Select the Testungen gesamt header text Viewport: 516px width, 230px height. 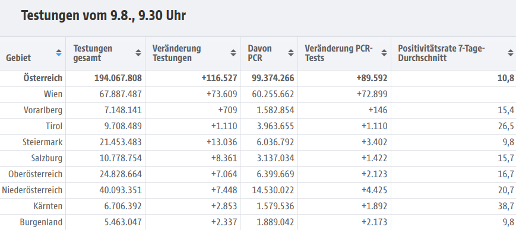pos(93,53)
